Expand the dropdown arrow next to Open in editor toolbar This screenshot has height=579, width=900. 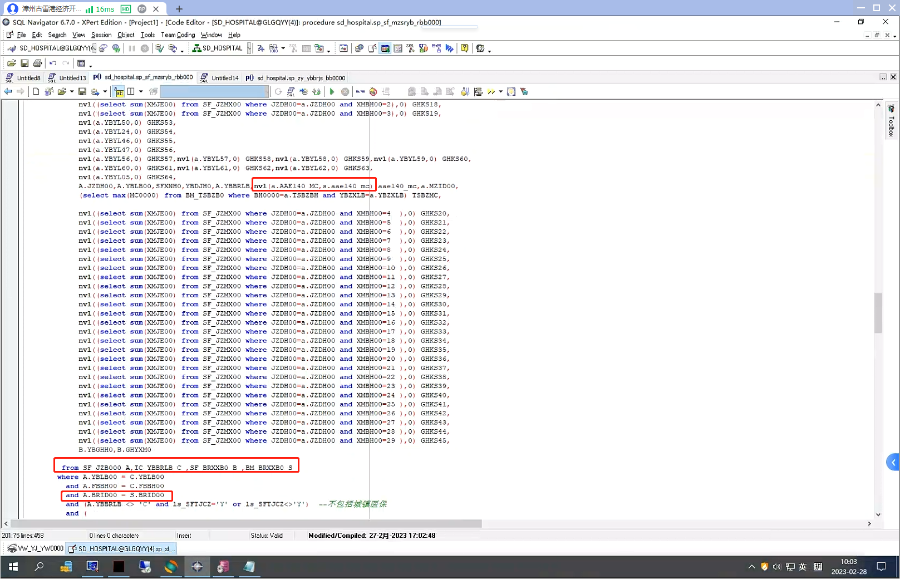[72, 92]
